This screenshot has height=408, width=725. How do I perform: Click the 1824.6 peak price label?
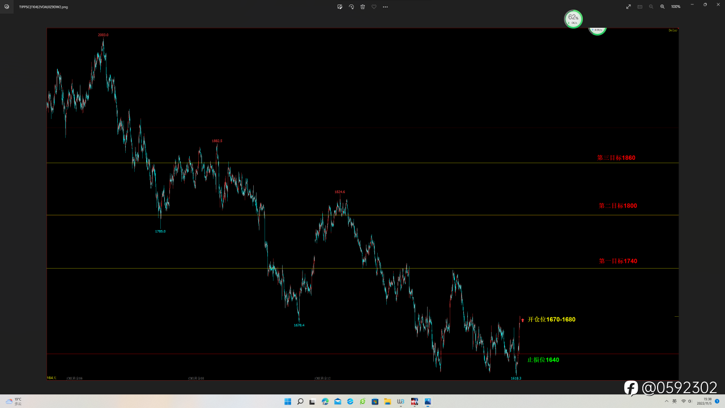(x=340, y=192)
